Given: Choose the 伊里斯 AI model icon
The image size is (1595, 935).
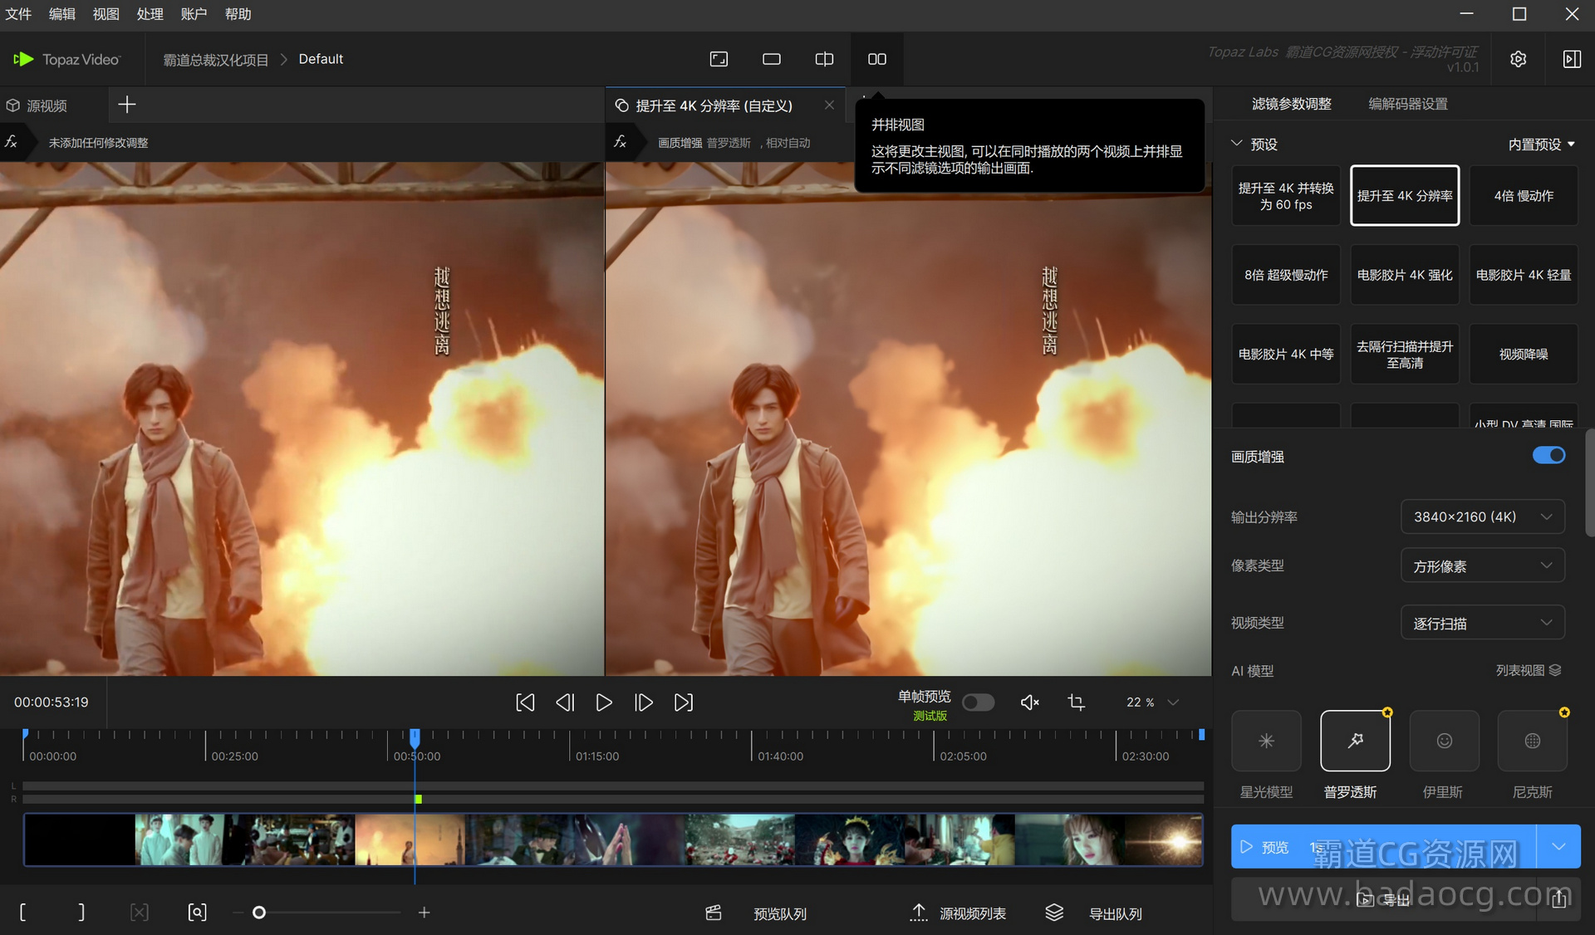Looking at the screenshot, I should [x=1444, y=741].
